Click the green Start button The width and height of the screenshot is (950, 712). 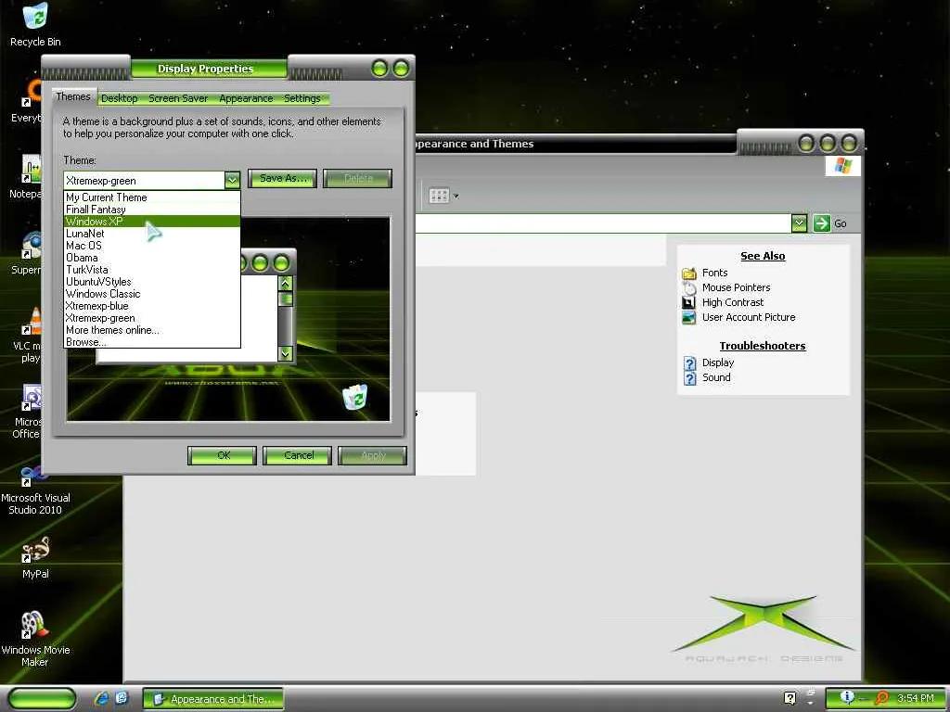(42, 698)
